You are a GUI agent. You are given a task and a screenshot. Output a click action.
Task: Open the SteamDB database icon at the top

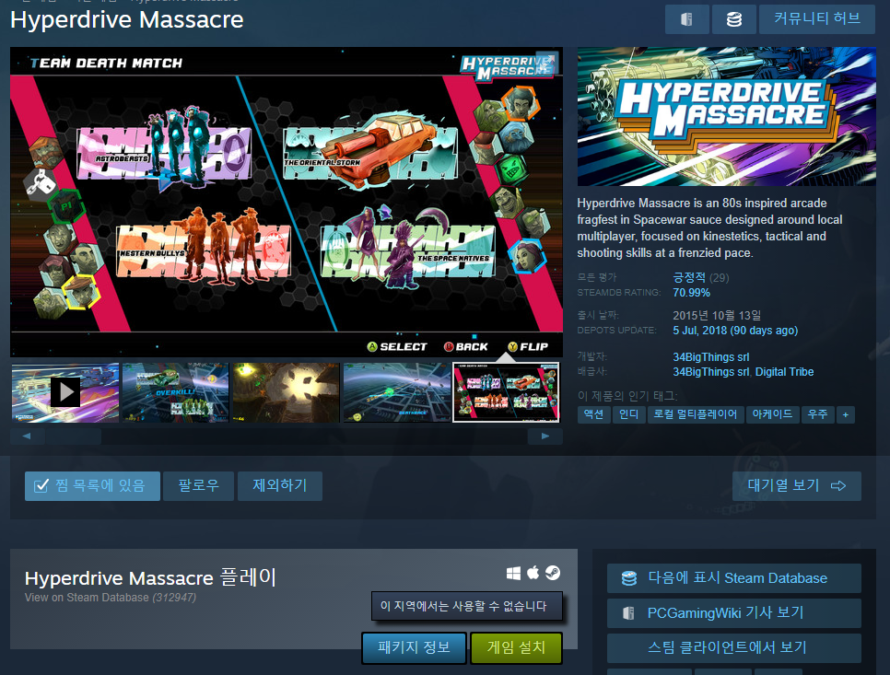pos(733,19)
